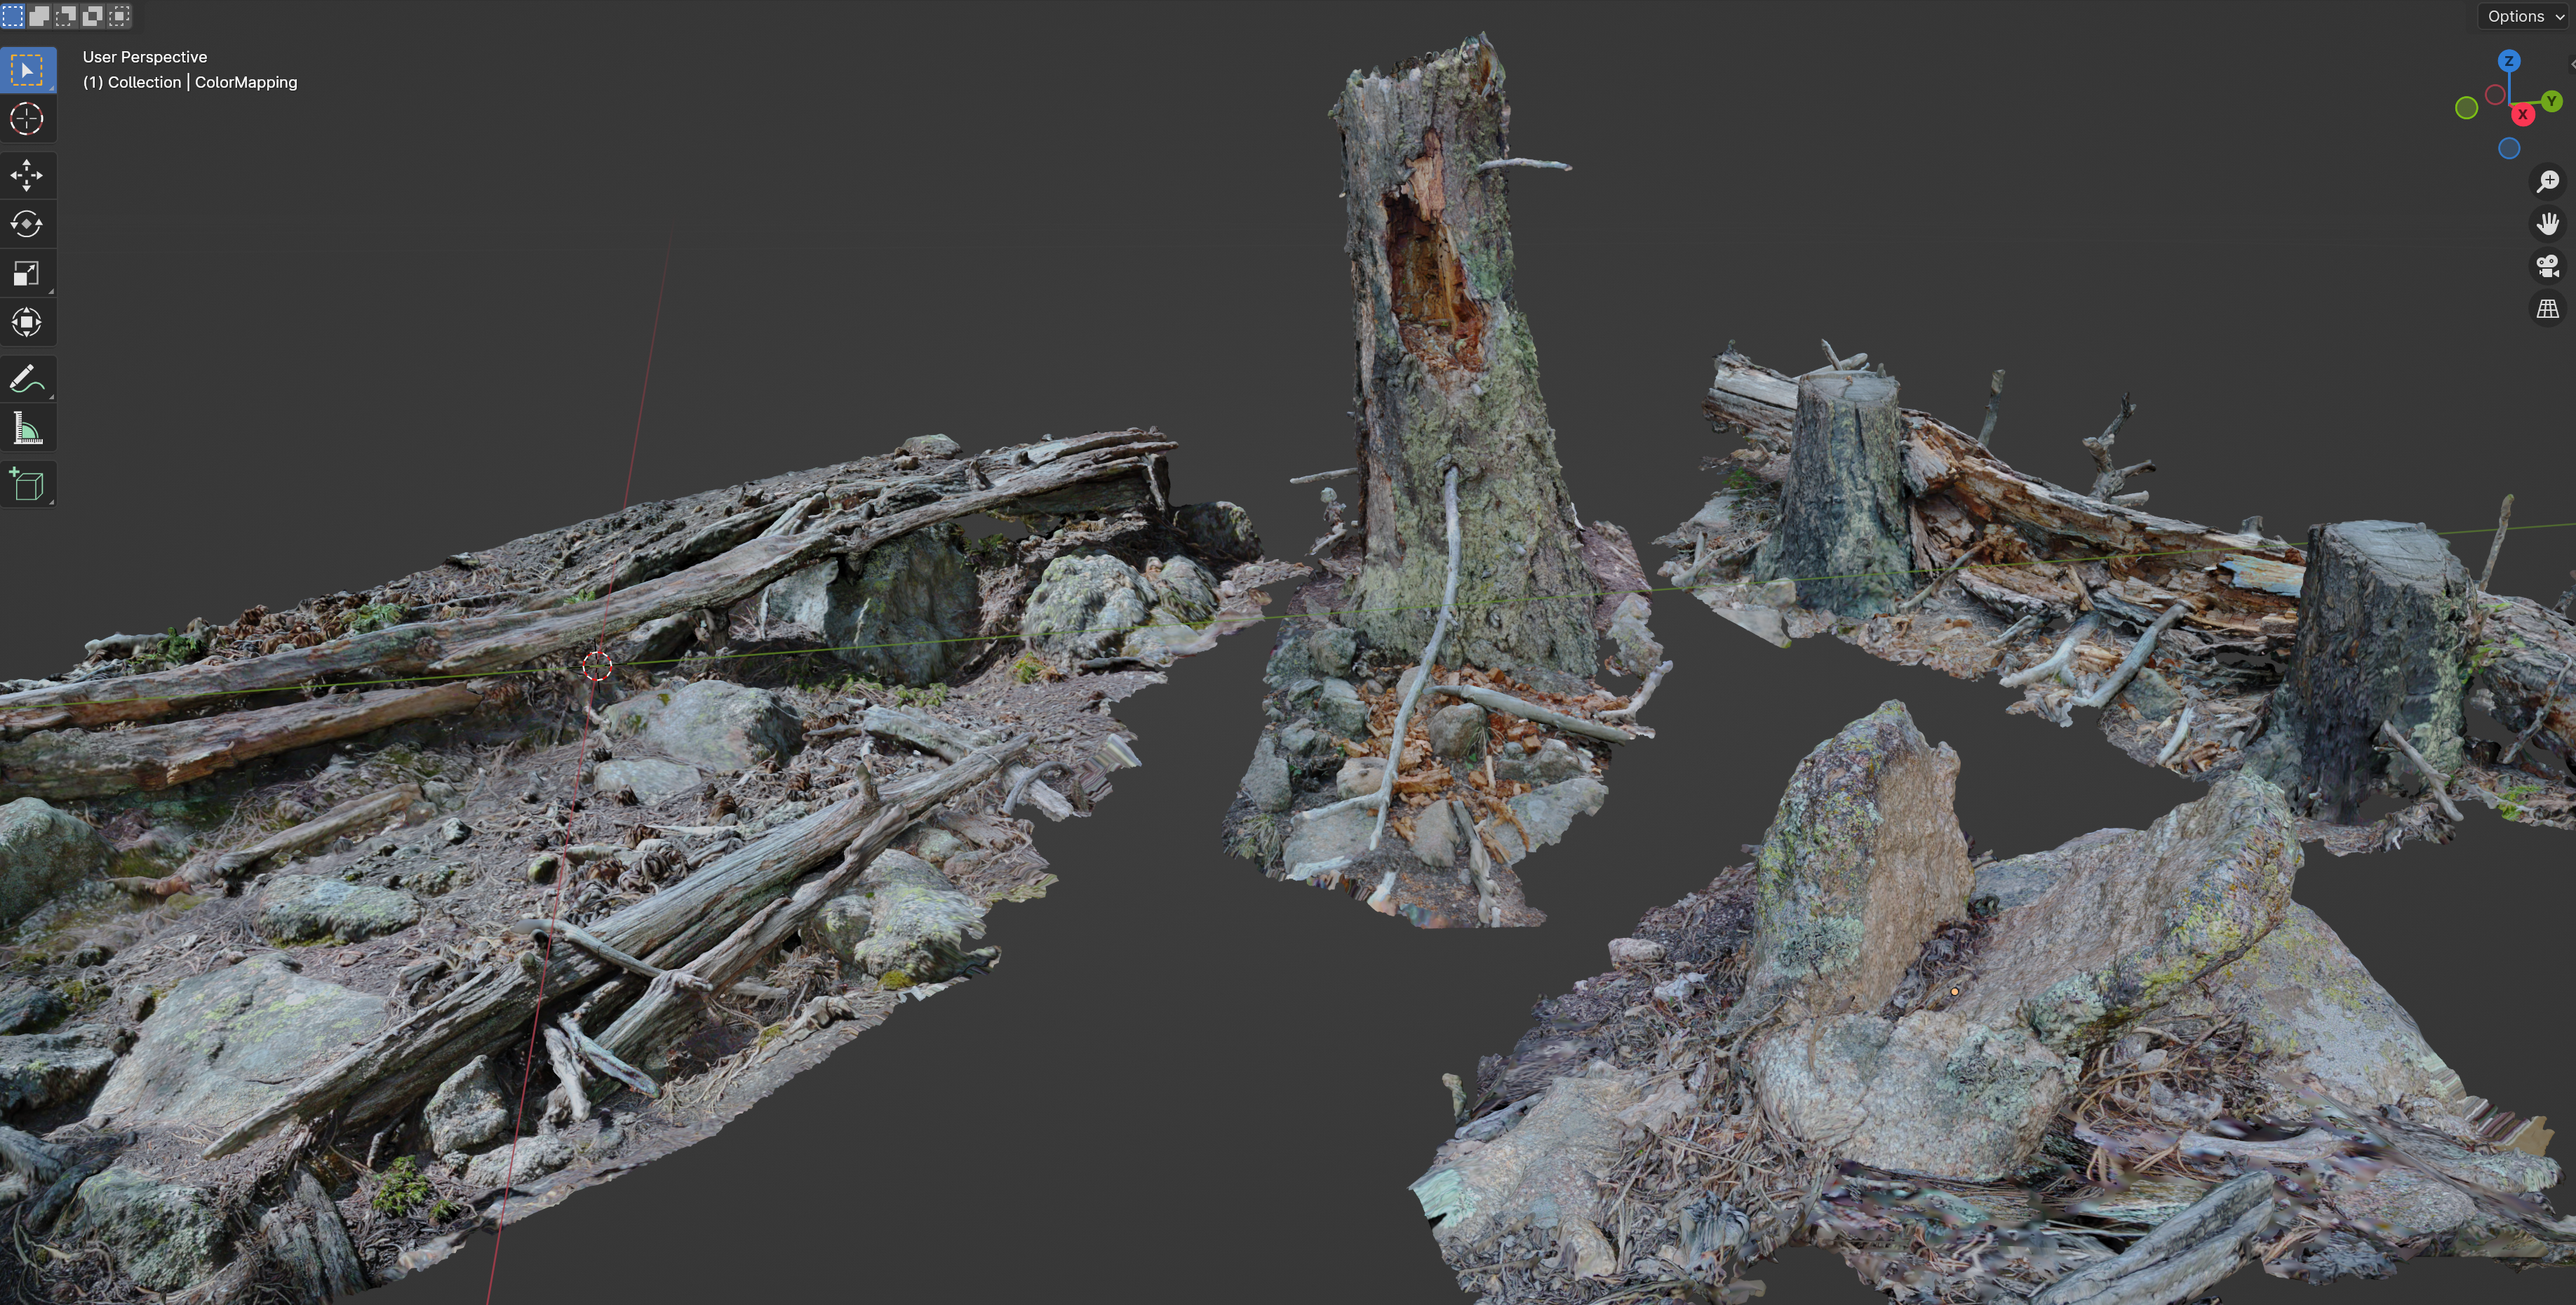Expand the sidebar with the edge arrow
The height and width of the screenshot is (1305, 2576).
(2571, 63)
